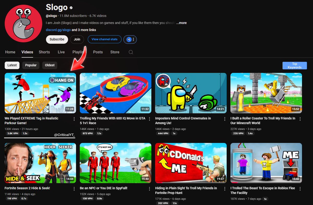The width and height of the screenshot is (313, 205).
Task: Click title 'Trolling My Friends With 600 IQ Move'
Action: [113, 121]
